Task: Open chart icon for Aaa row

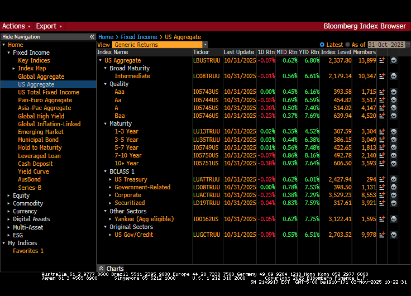Action: point(394,92)
